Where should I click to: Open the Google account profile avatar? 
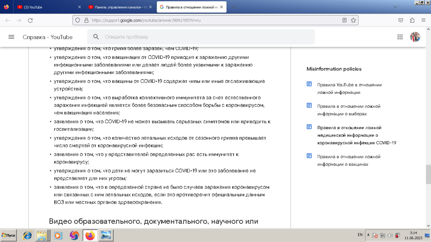tap(415, 37)
